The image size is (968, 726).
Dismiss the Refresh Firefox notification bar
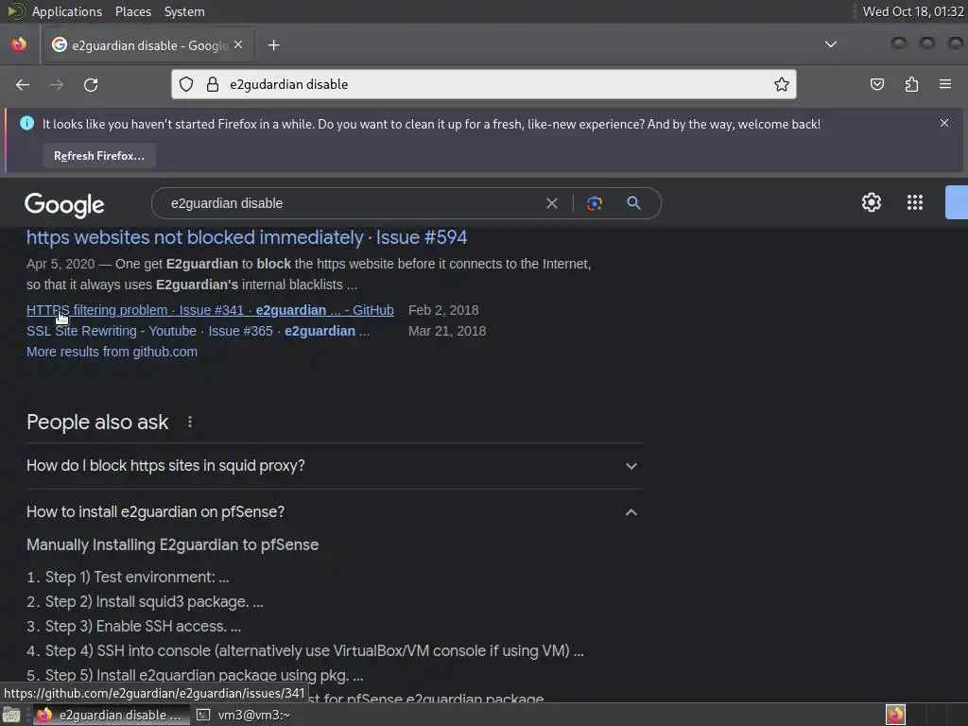(944, 123)
